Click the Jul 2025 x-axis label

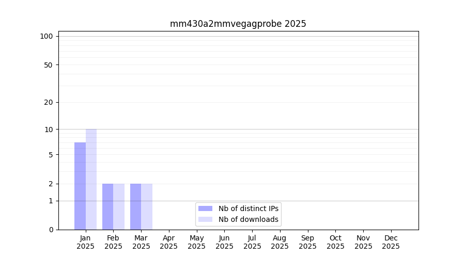(x=252, y=242)
